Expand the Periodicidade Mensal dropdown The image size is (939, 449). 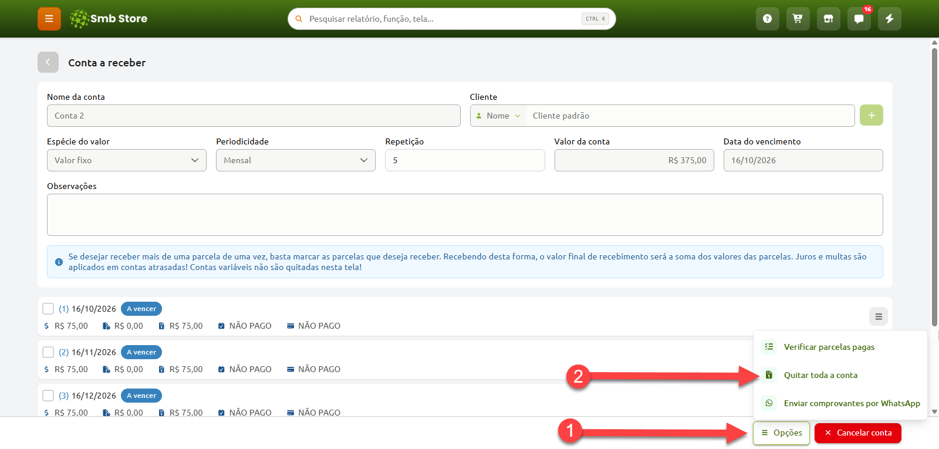(x=296, y=160)
